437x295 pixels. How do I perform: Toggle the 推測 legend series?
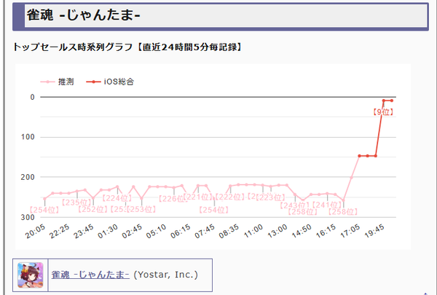57,82
